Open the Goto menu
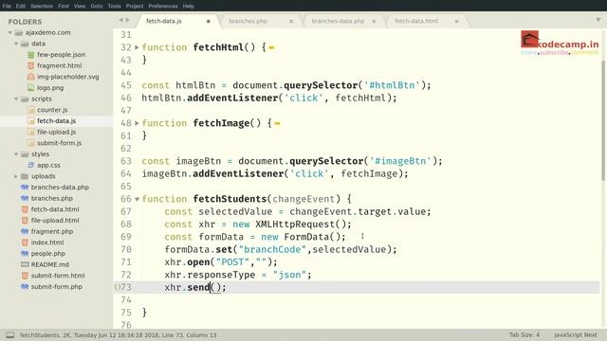Image resolution: width=607 pixels, height=341 pixels. point(97,6)
